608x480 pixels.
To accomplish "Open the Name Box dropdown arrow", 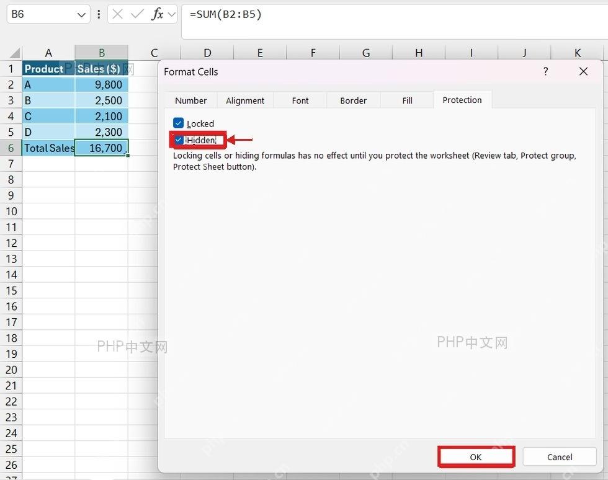I will [81, 15].
